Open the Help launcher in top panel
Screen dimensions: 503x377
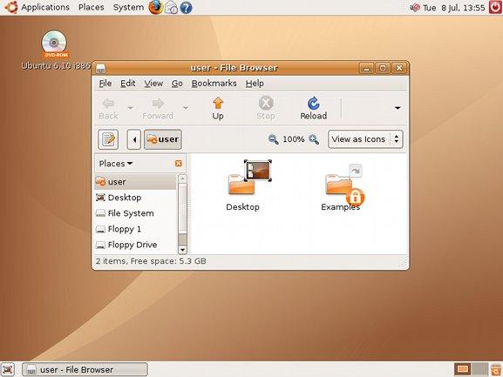(186, 7)
